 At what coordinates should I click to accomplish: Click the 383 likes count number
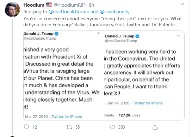pos(122,127)
